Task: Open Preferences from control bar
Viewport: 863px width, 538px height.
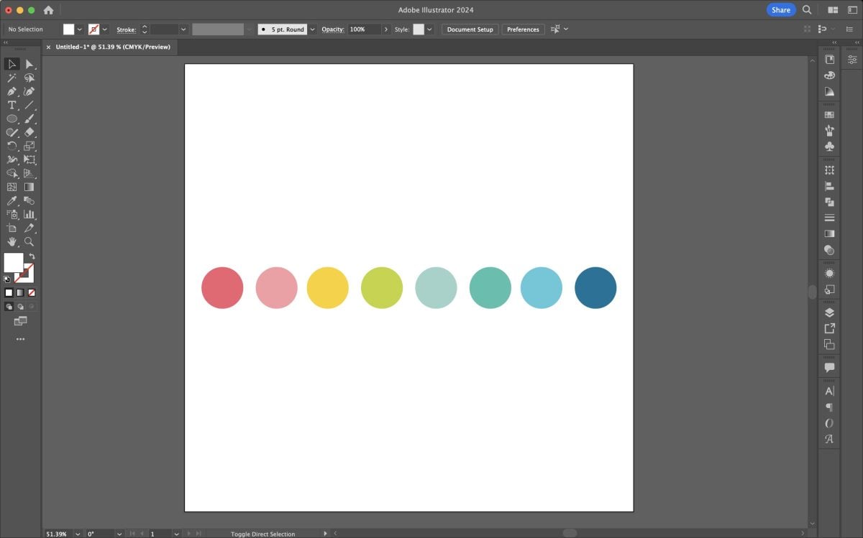Action: pyautogui.click(x=523, y=29)
